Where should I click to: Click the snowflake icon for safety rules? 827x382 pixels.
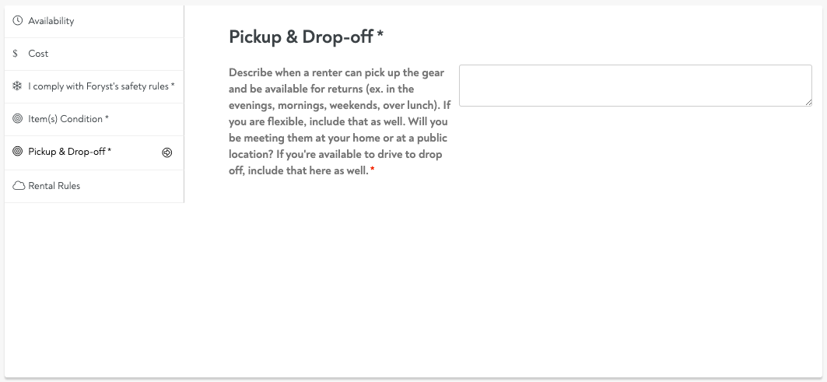tap(18, 86)
